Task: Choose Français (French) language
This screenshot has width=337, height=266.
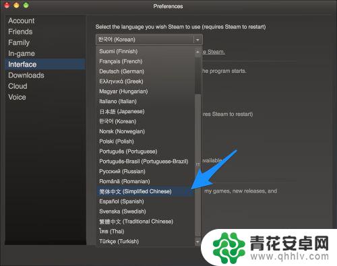Action: click(146, 61)
